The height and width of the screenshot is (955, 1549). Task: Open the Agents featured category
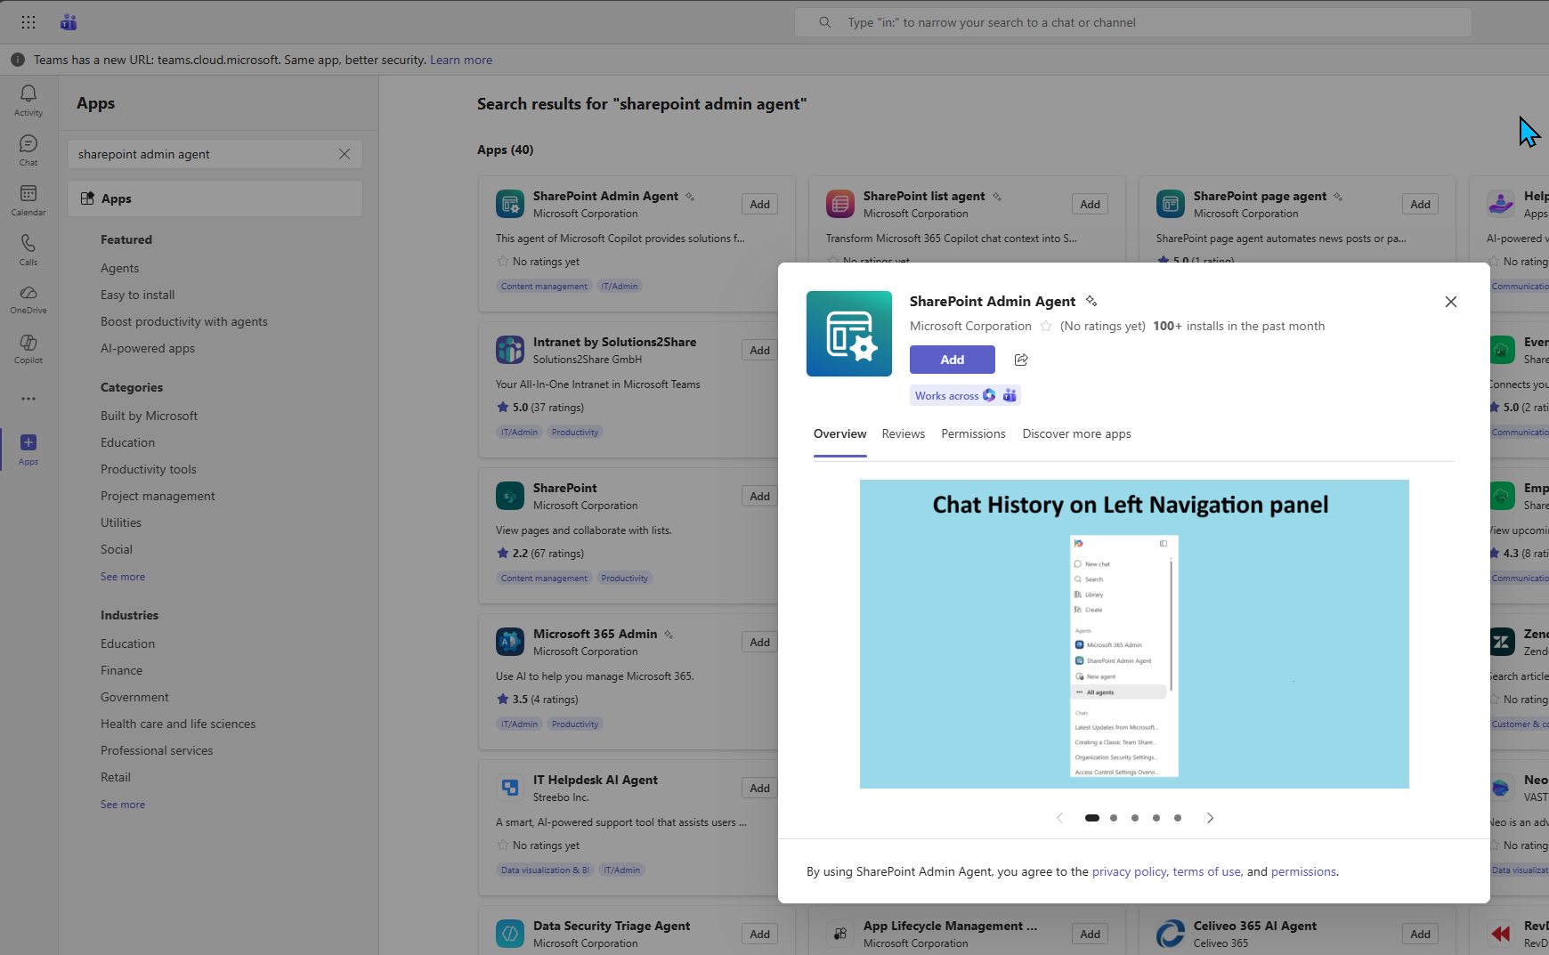119,268
